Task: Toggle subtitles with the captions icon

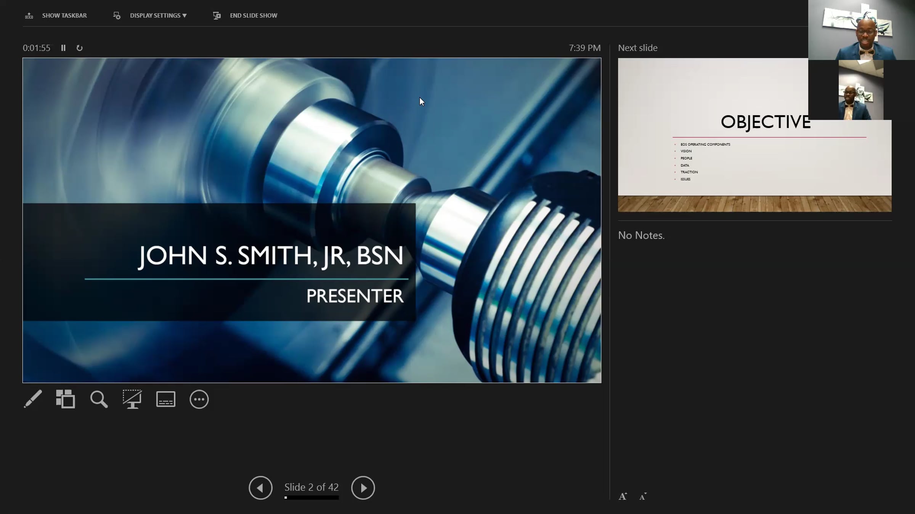Action: coord(165,399)
